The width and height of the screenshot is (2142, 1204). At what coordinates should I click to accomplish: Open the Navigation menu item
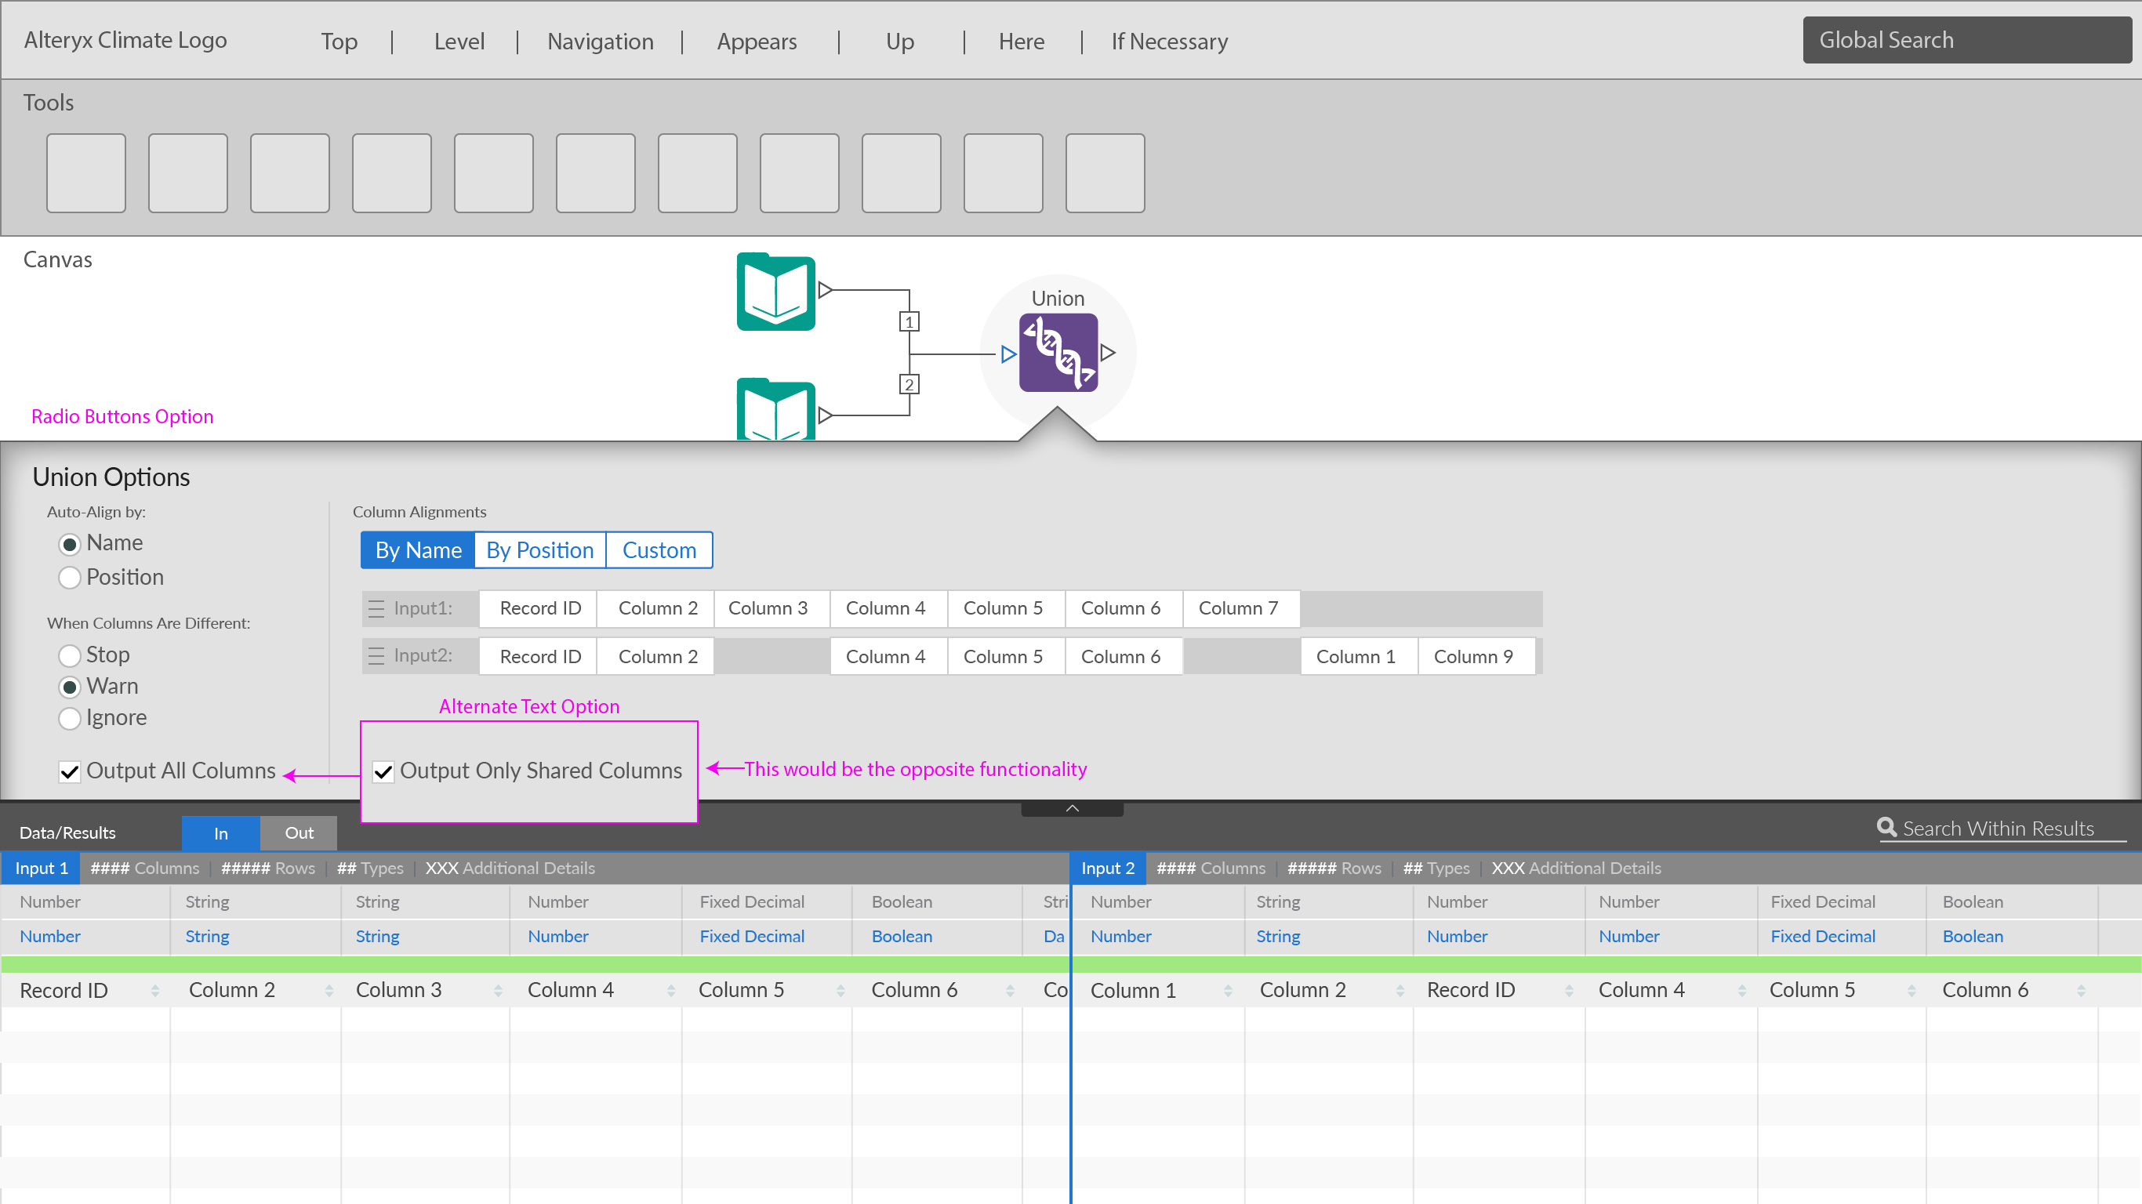[600, 42]
